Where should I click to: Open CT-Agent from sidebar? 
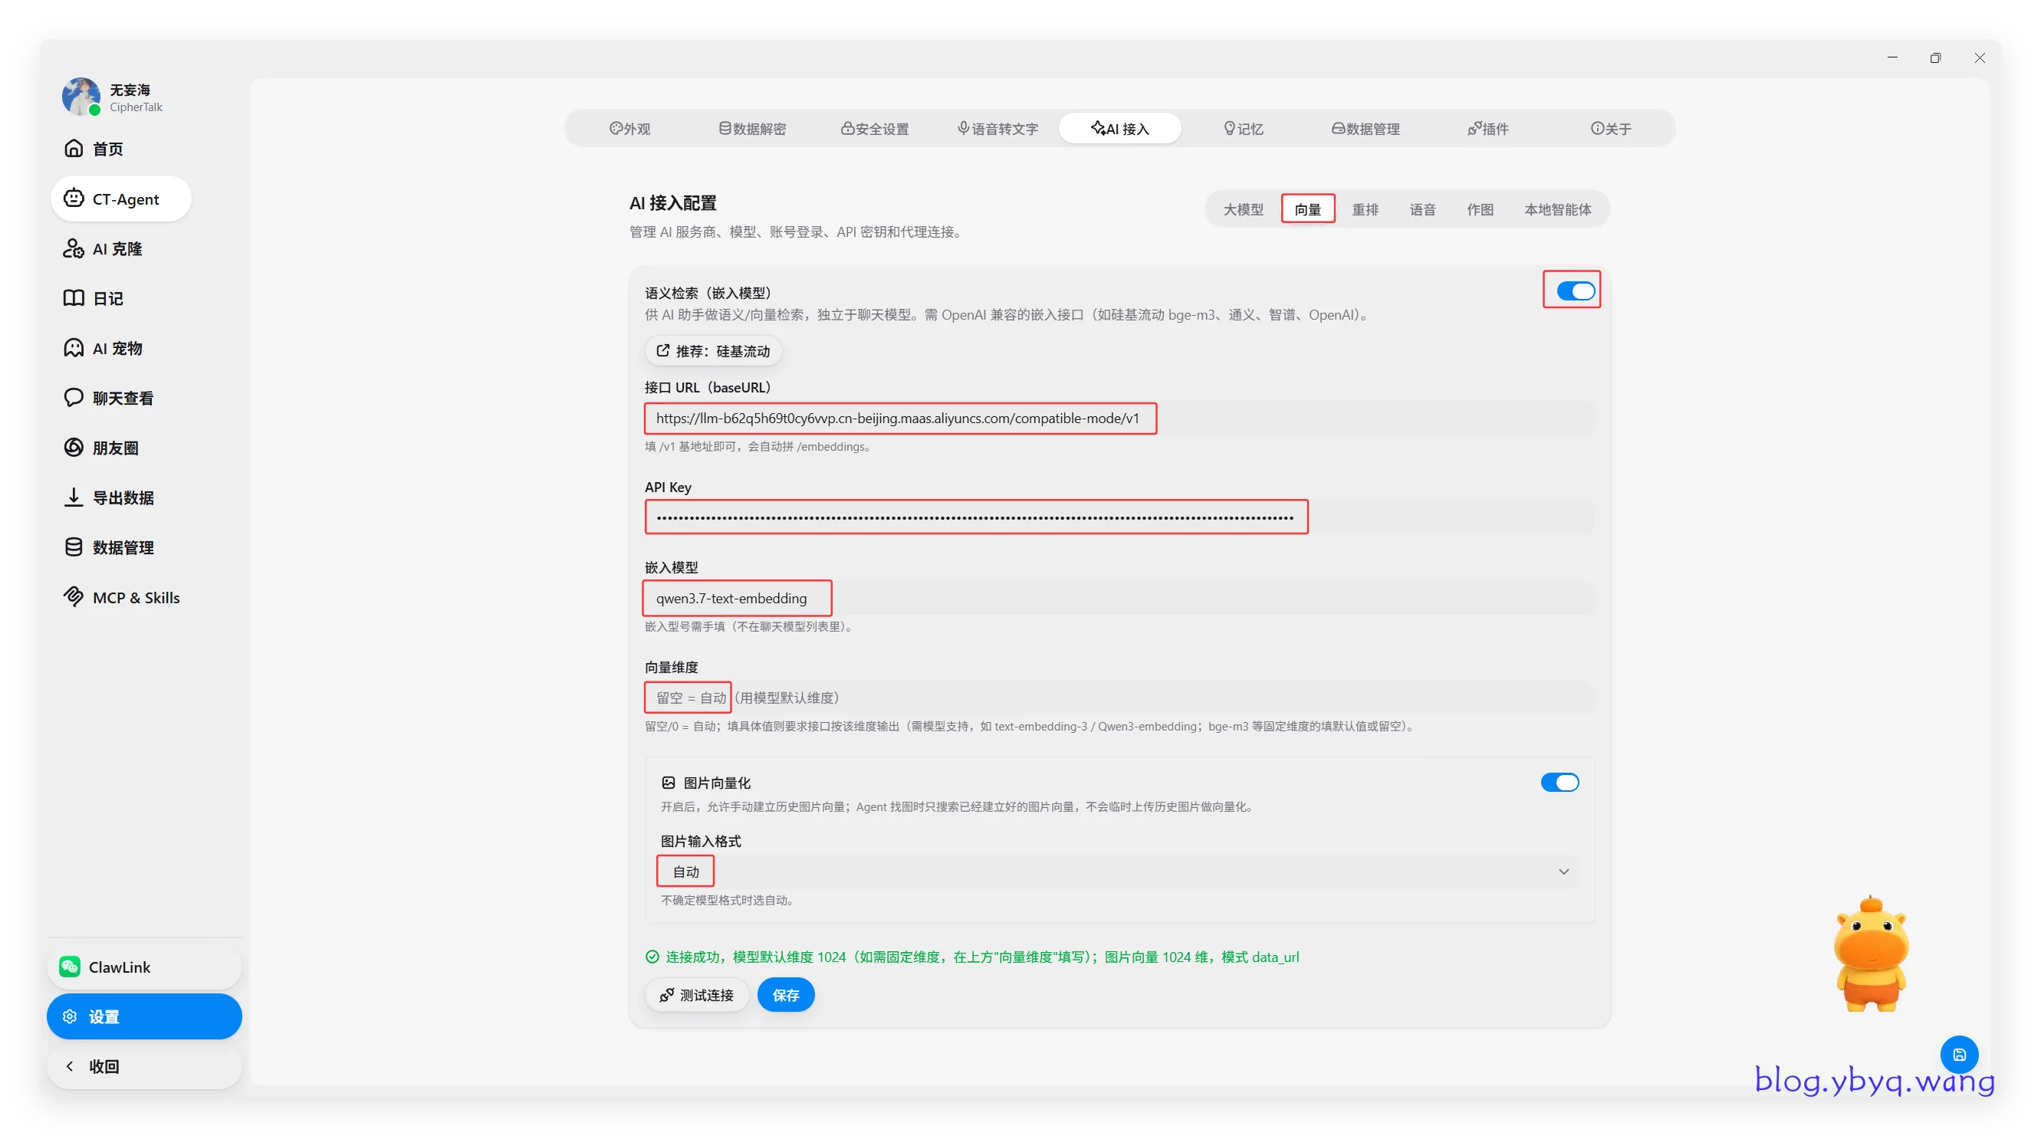pos(120,199)
